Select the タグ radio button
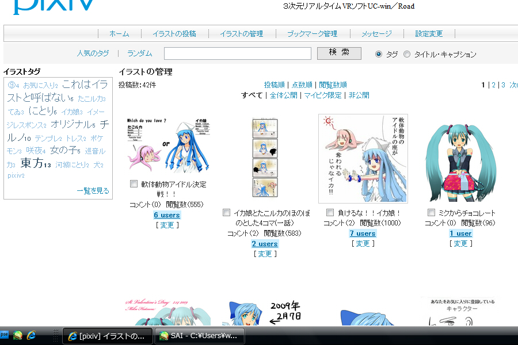The height and width of the screenshot is (345, 518). pos(379,54)
